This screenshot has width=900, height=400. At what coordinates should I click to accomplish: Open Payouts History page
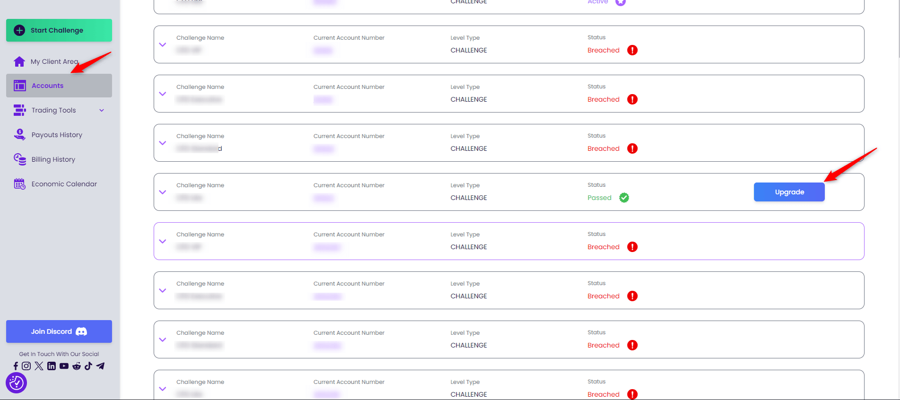(57, 135)
